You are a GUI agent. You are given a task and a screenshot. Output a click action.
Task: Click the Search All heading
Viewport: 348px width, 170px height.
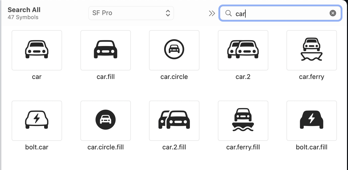tap(24, 10)
